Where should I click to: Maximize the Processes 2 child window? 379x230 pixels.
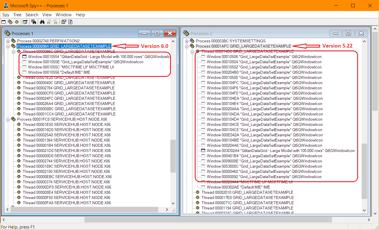coord(349,33)
